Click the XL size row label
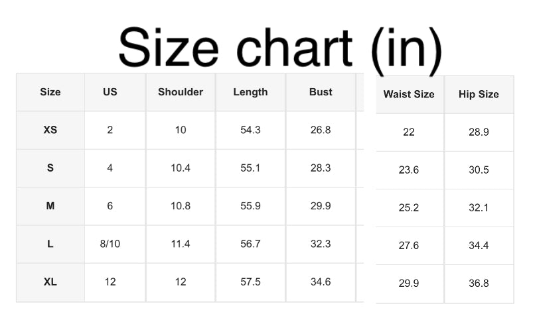Screen dimensions: 533x310 point(50,282)
